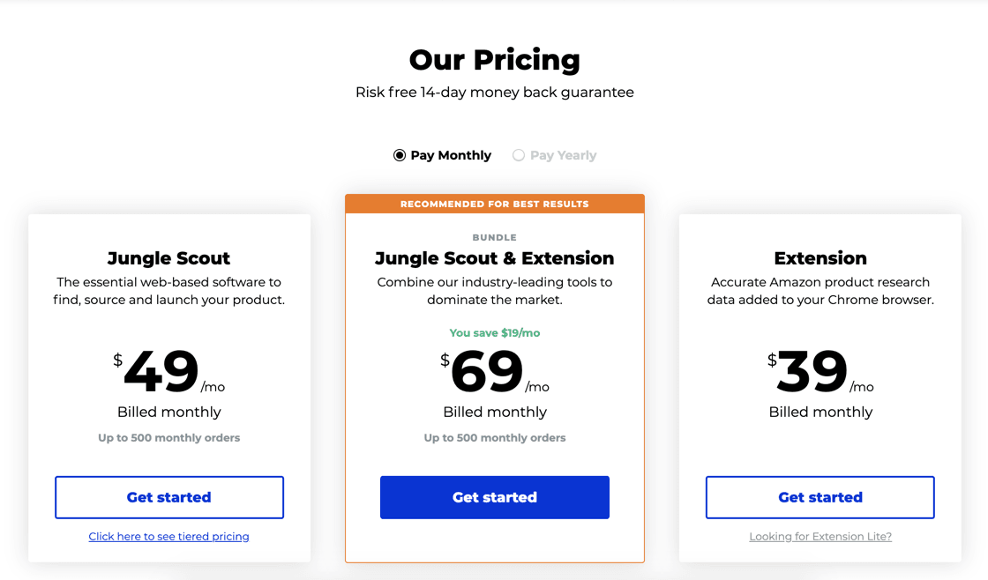Image resolution: width=988 pixels, height=580 pixels.
Task: Click the green You save $19/mo text
Action: [x=495, y=333]
